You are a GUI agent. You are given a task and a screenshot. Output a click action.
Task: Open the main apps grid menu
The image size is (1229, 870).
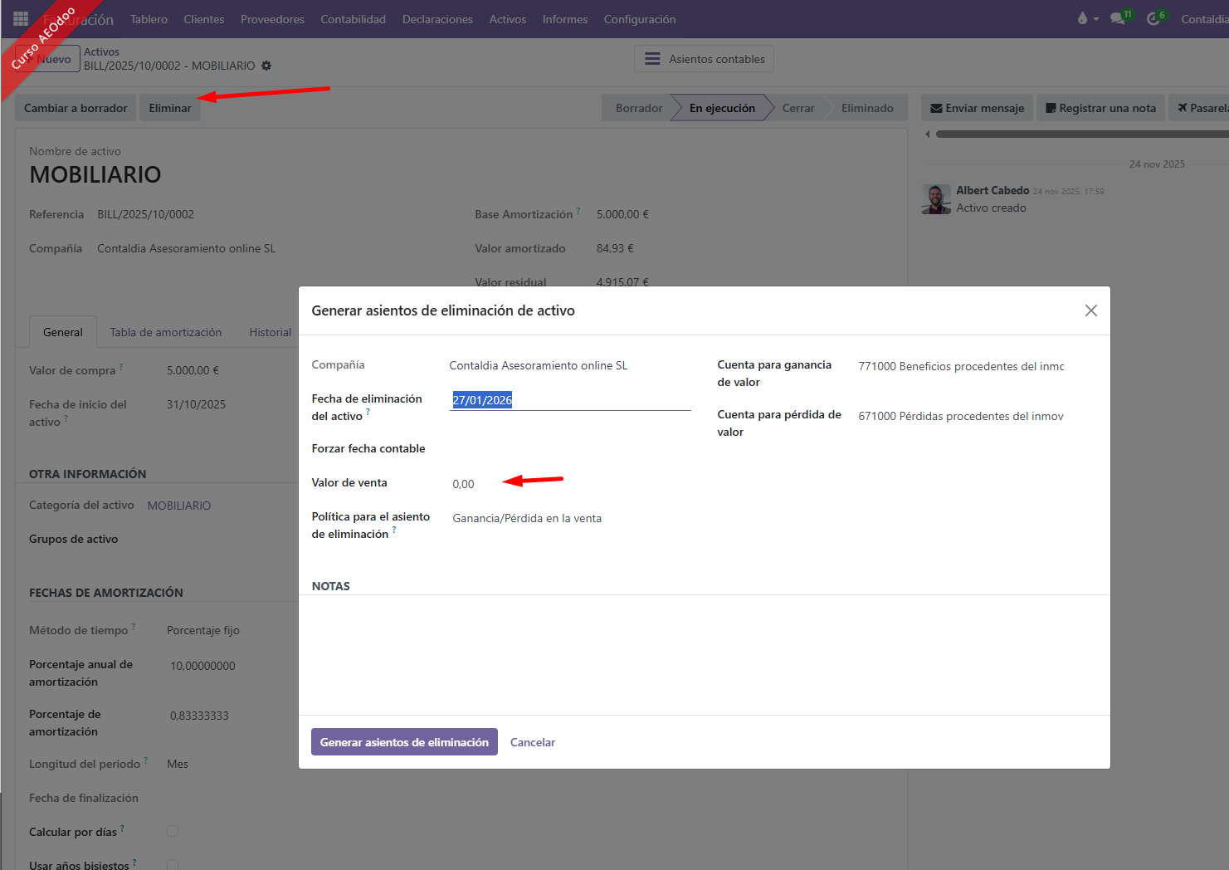[x=21, y=18]
